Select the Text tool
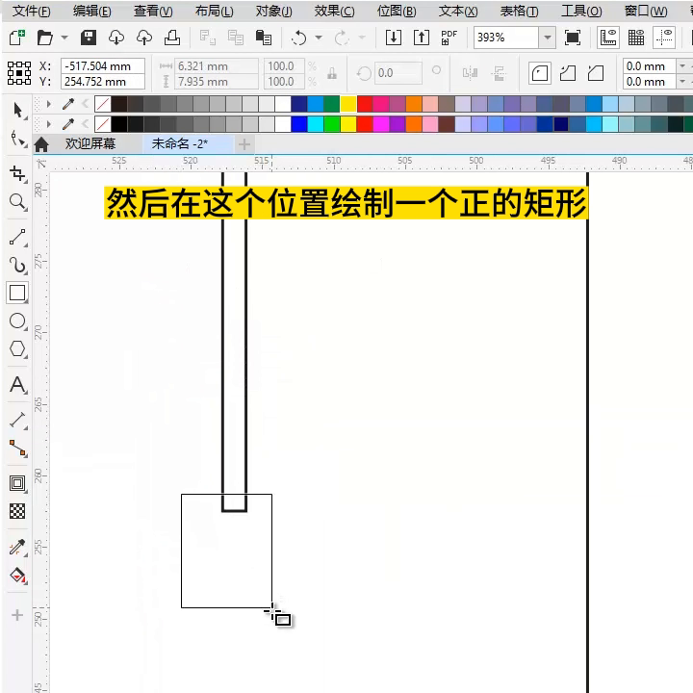The width and height of the screenshot is (693, 693). tap(17, 384)
